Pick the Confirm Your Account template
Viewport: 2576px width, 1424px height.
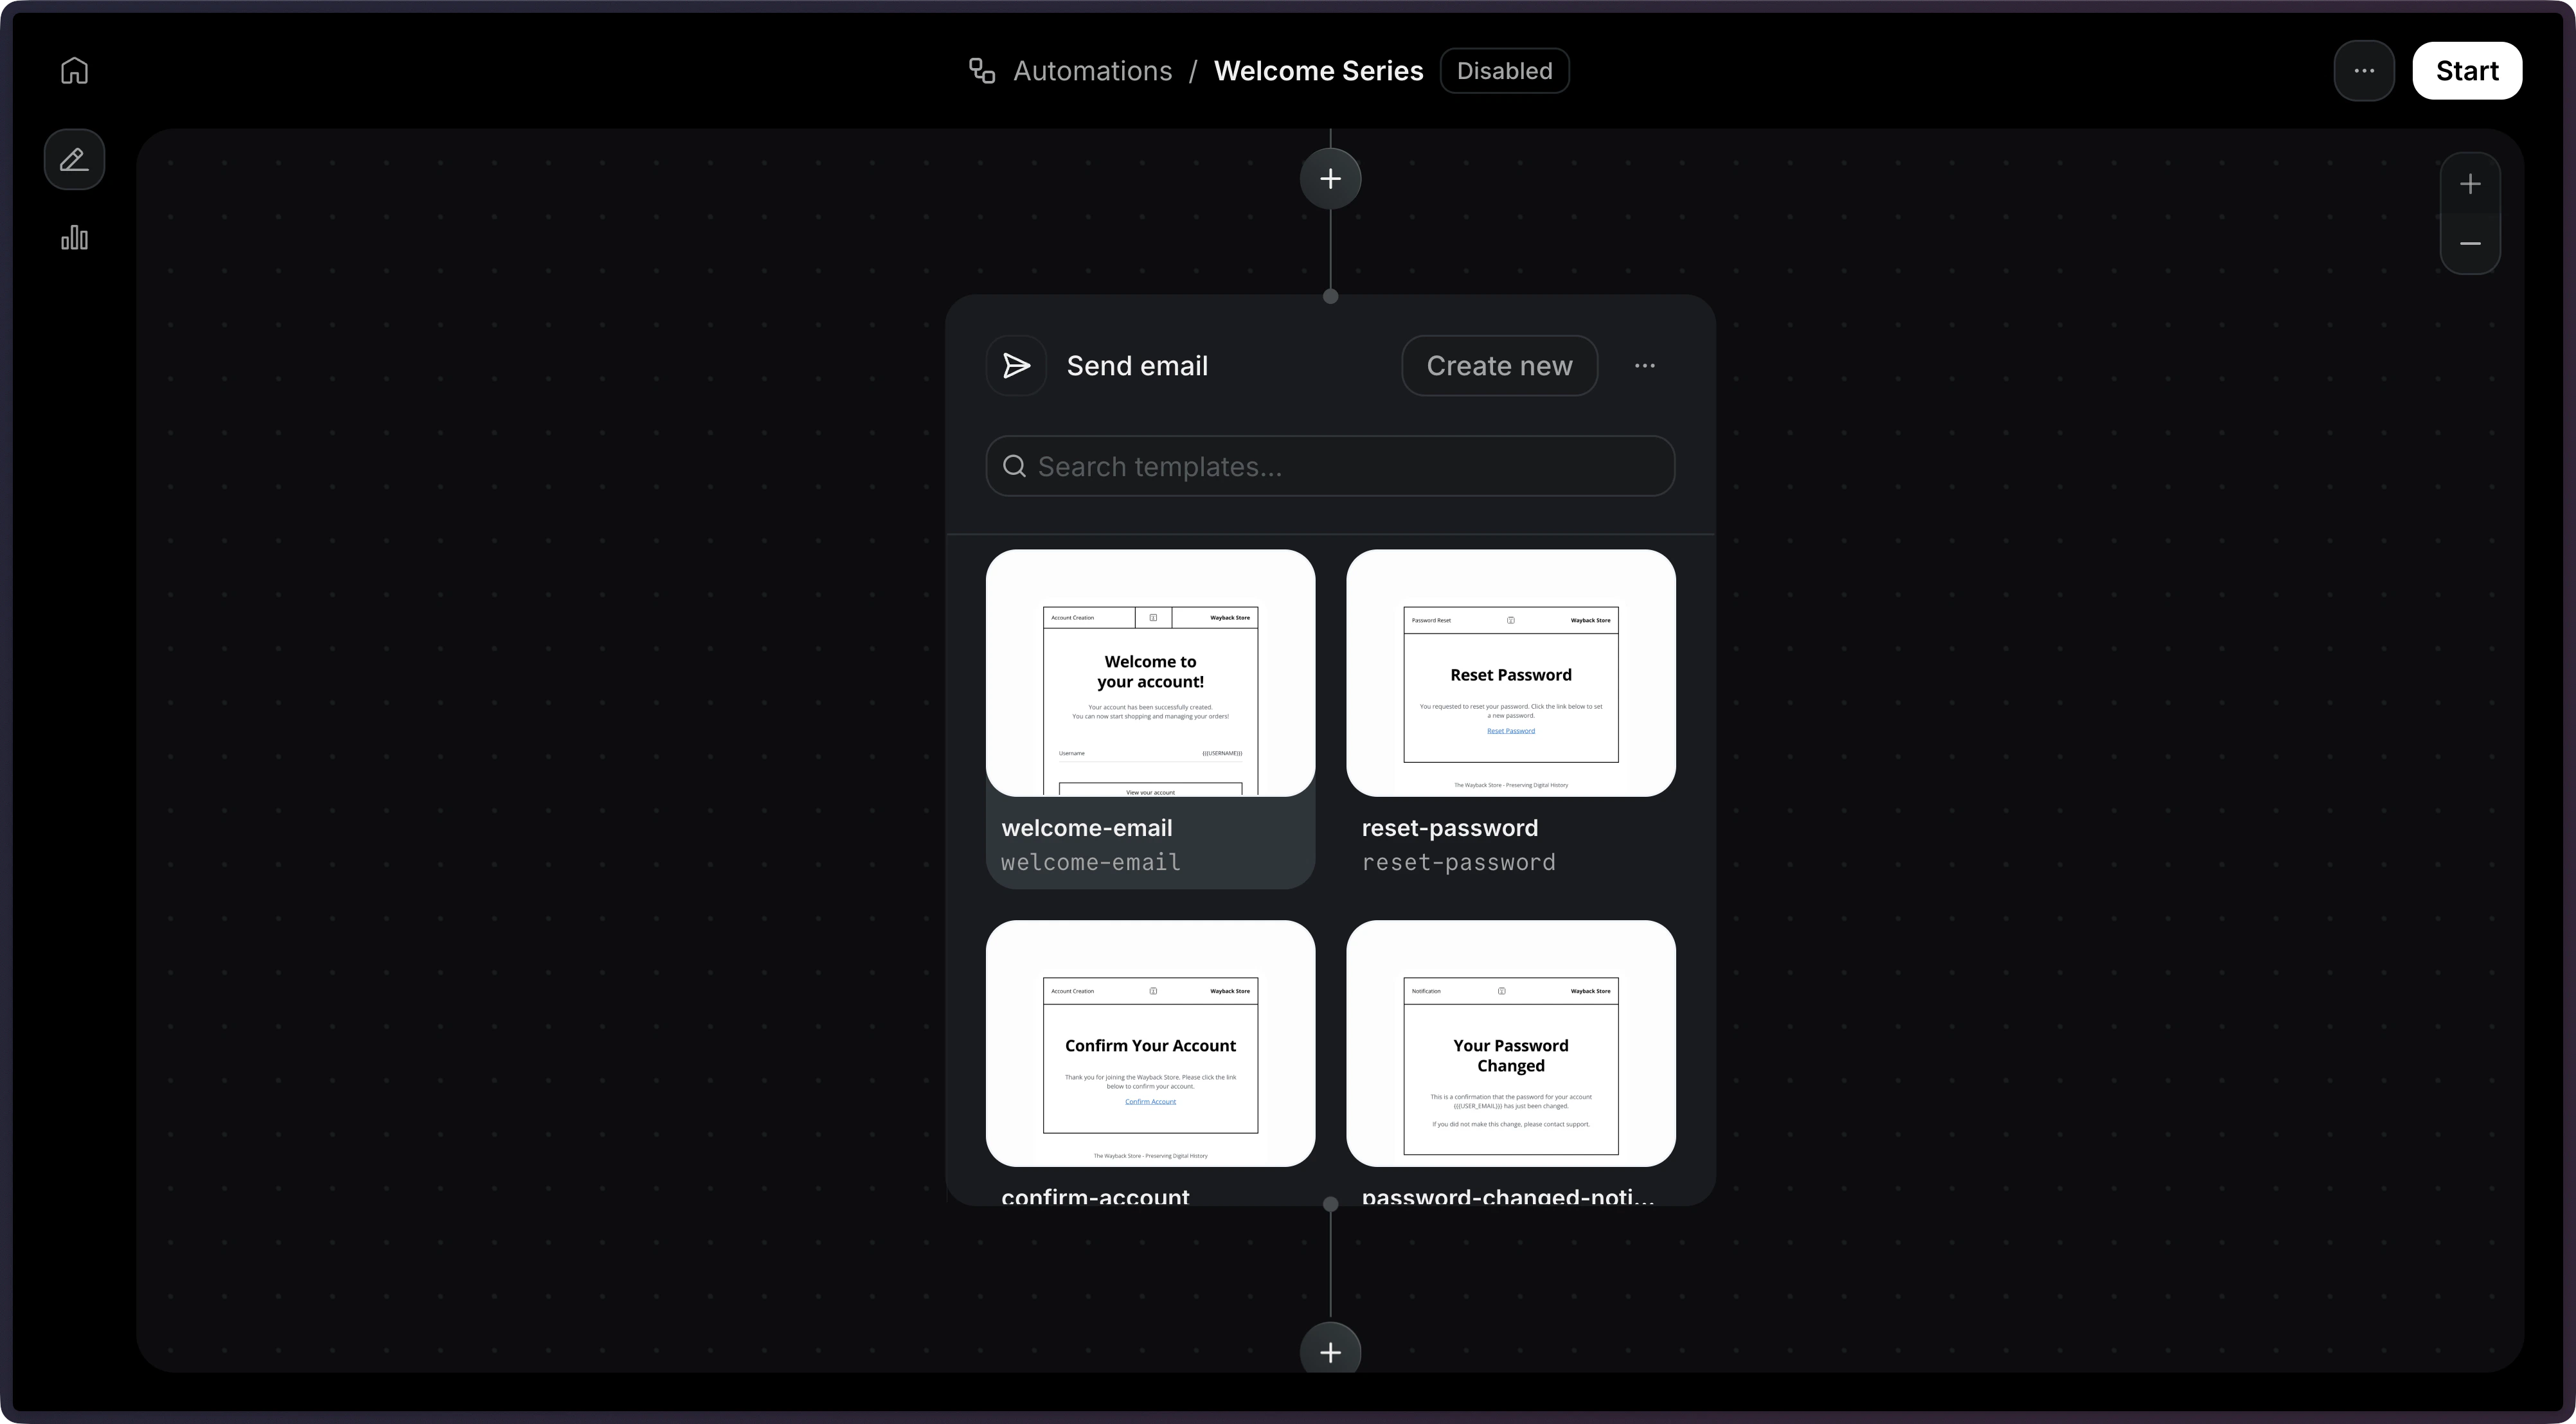1150,1043
